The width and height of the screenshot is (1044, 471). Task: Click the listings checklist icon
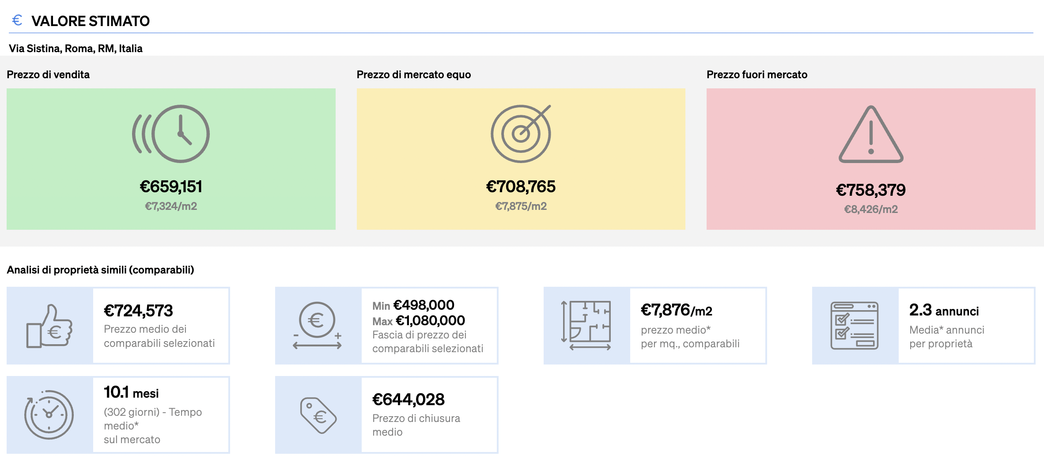[x=855, y=326]
